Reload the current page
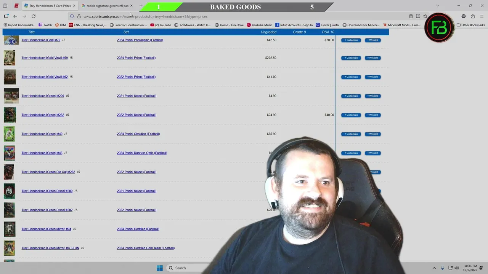Screen dimensions: 488x274 pyautogui.click(x=34, y=16)
